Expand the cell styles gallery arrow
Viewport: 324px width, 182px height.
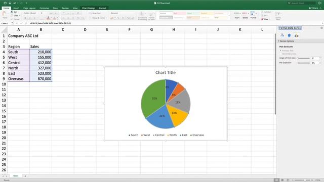229,16
